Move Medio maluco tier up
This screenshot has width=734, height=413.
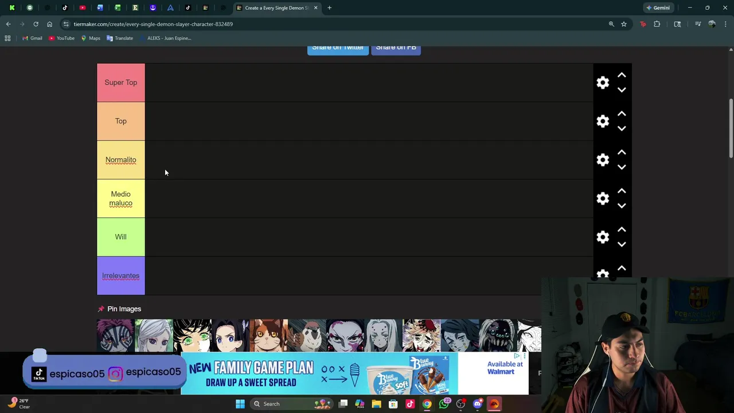tap(622, 191)
